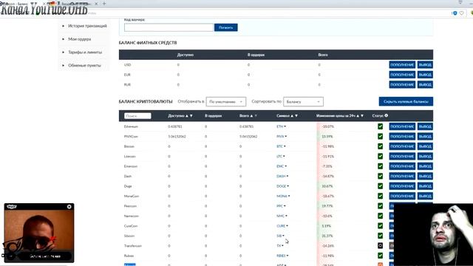Image resolution: width=473 pixels, height=266 pixels.
Task: Open Тарифы и лимиты in sidebar
Action: click(85, 52)
